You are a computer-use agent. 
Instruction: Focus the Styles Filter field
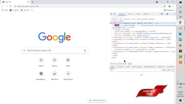[x=135, y=70]
